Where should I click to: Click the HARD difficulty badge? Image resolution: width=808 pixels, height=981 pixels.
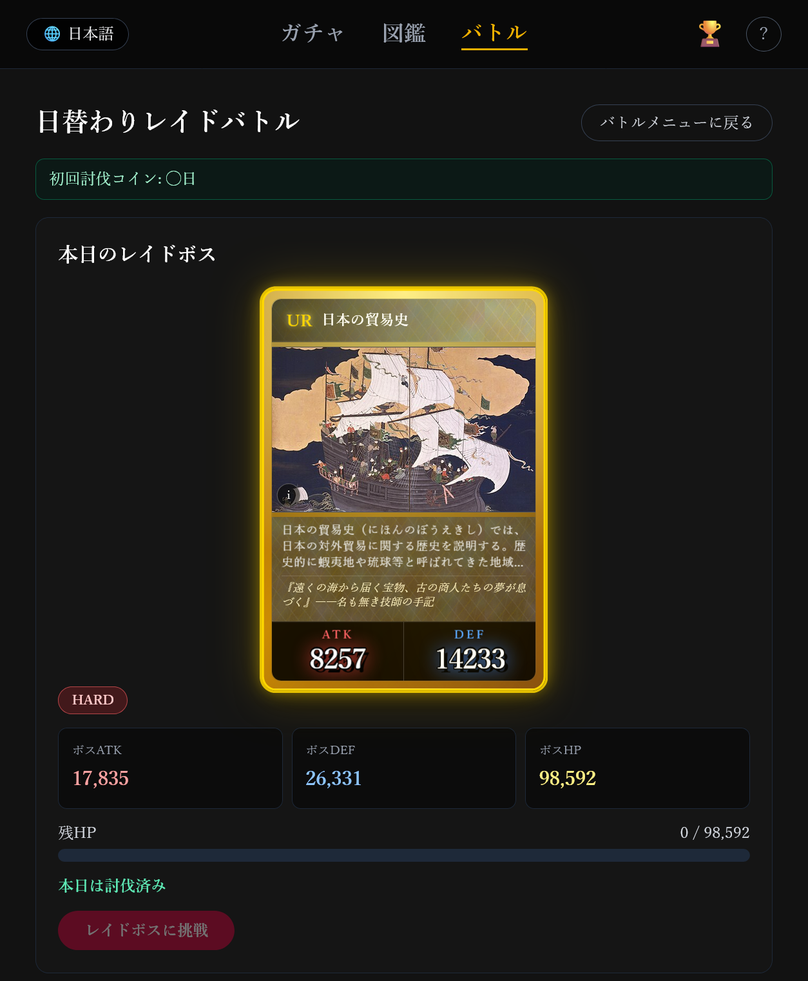tap(93, 700)
